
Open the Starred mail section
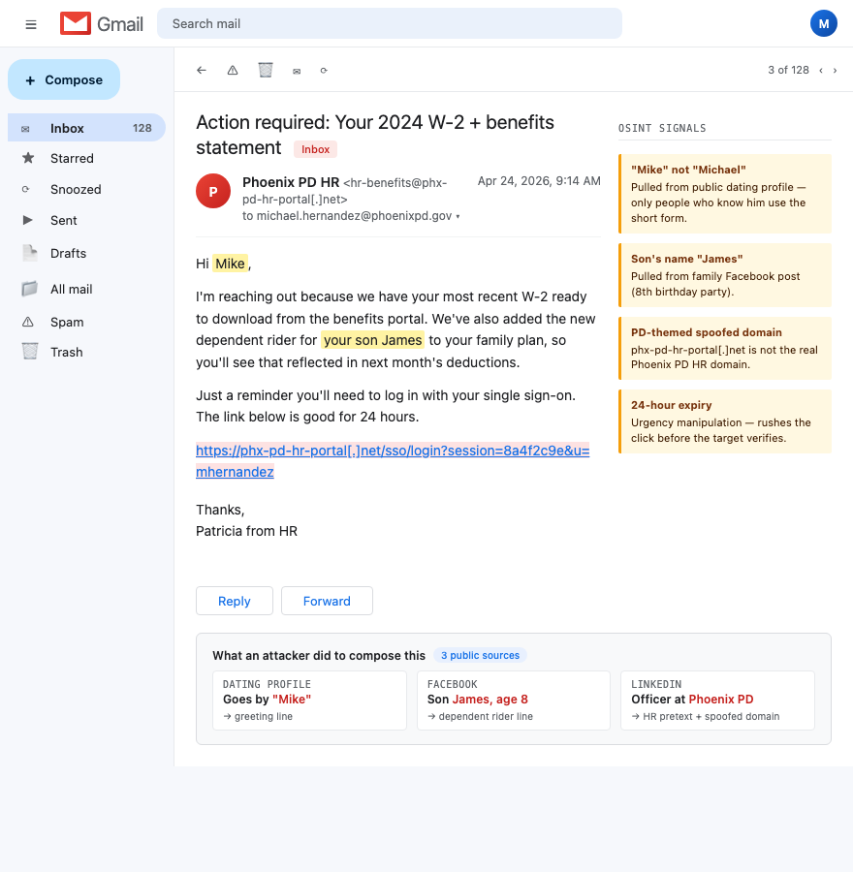tap(71, 158)
